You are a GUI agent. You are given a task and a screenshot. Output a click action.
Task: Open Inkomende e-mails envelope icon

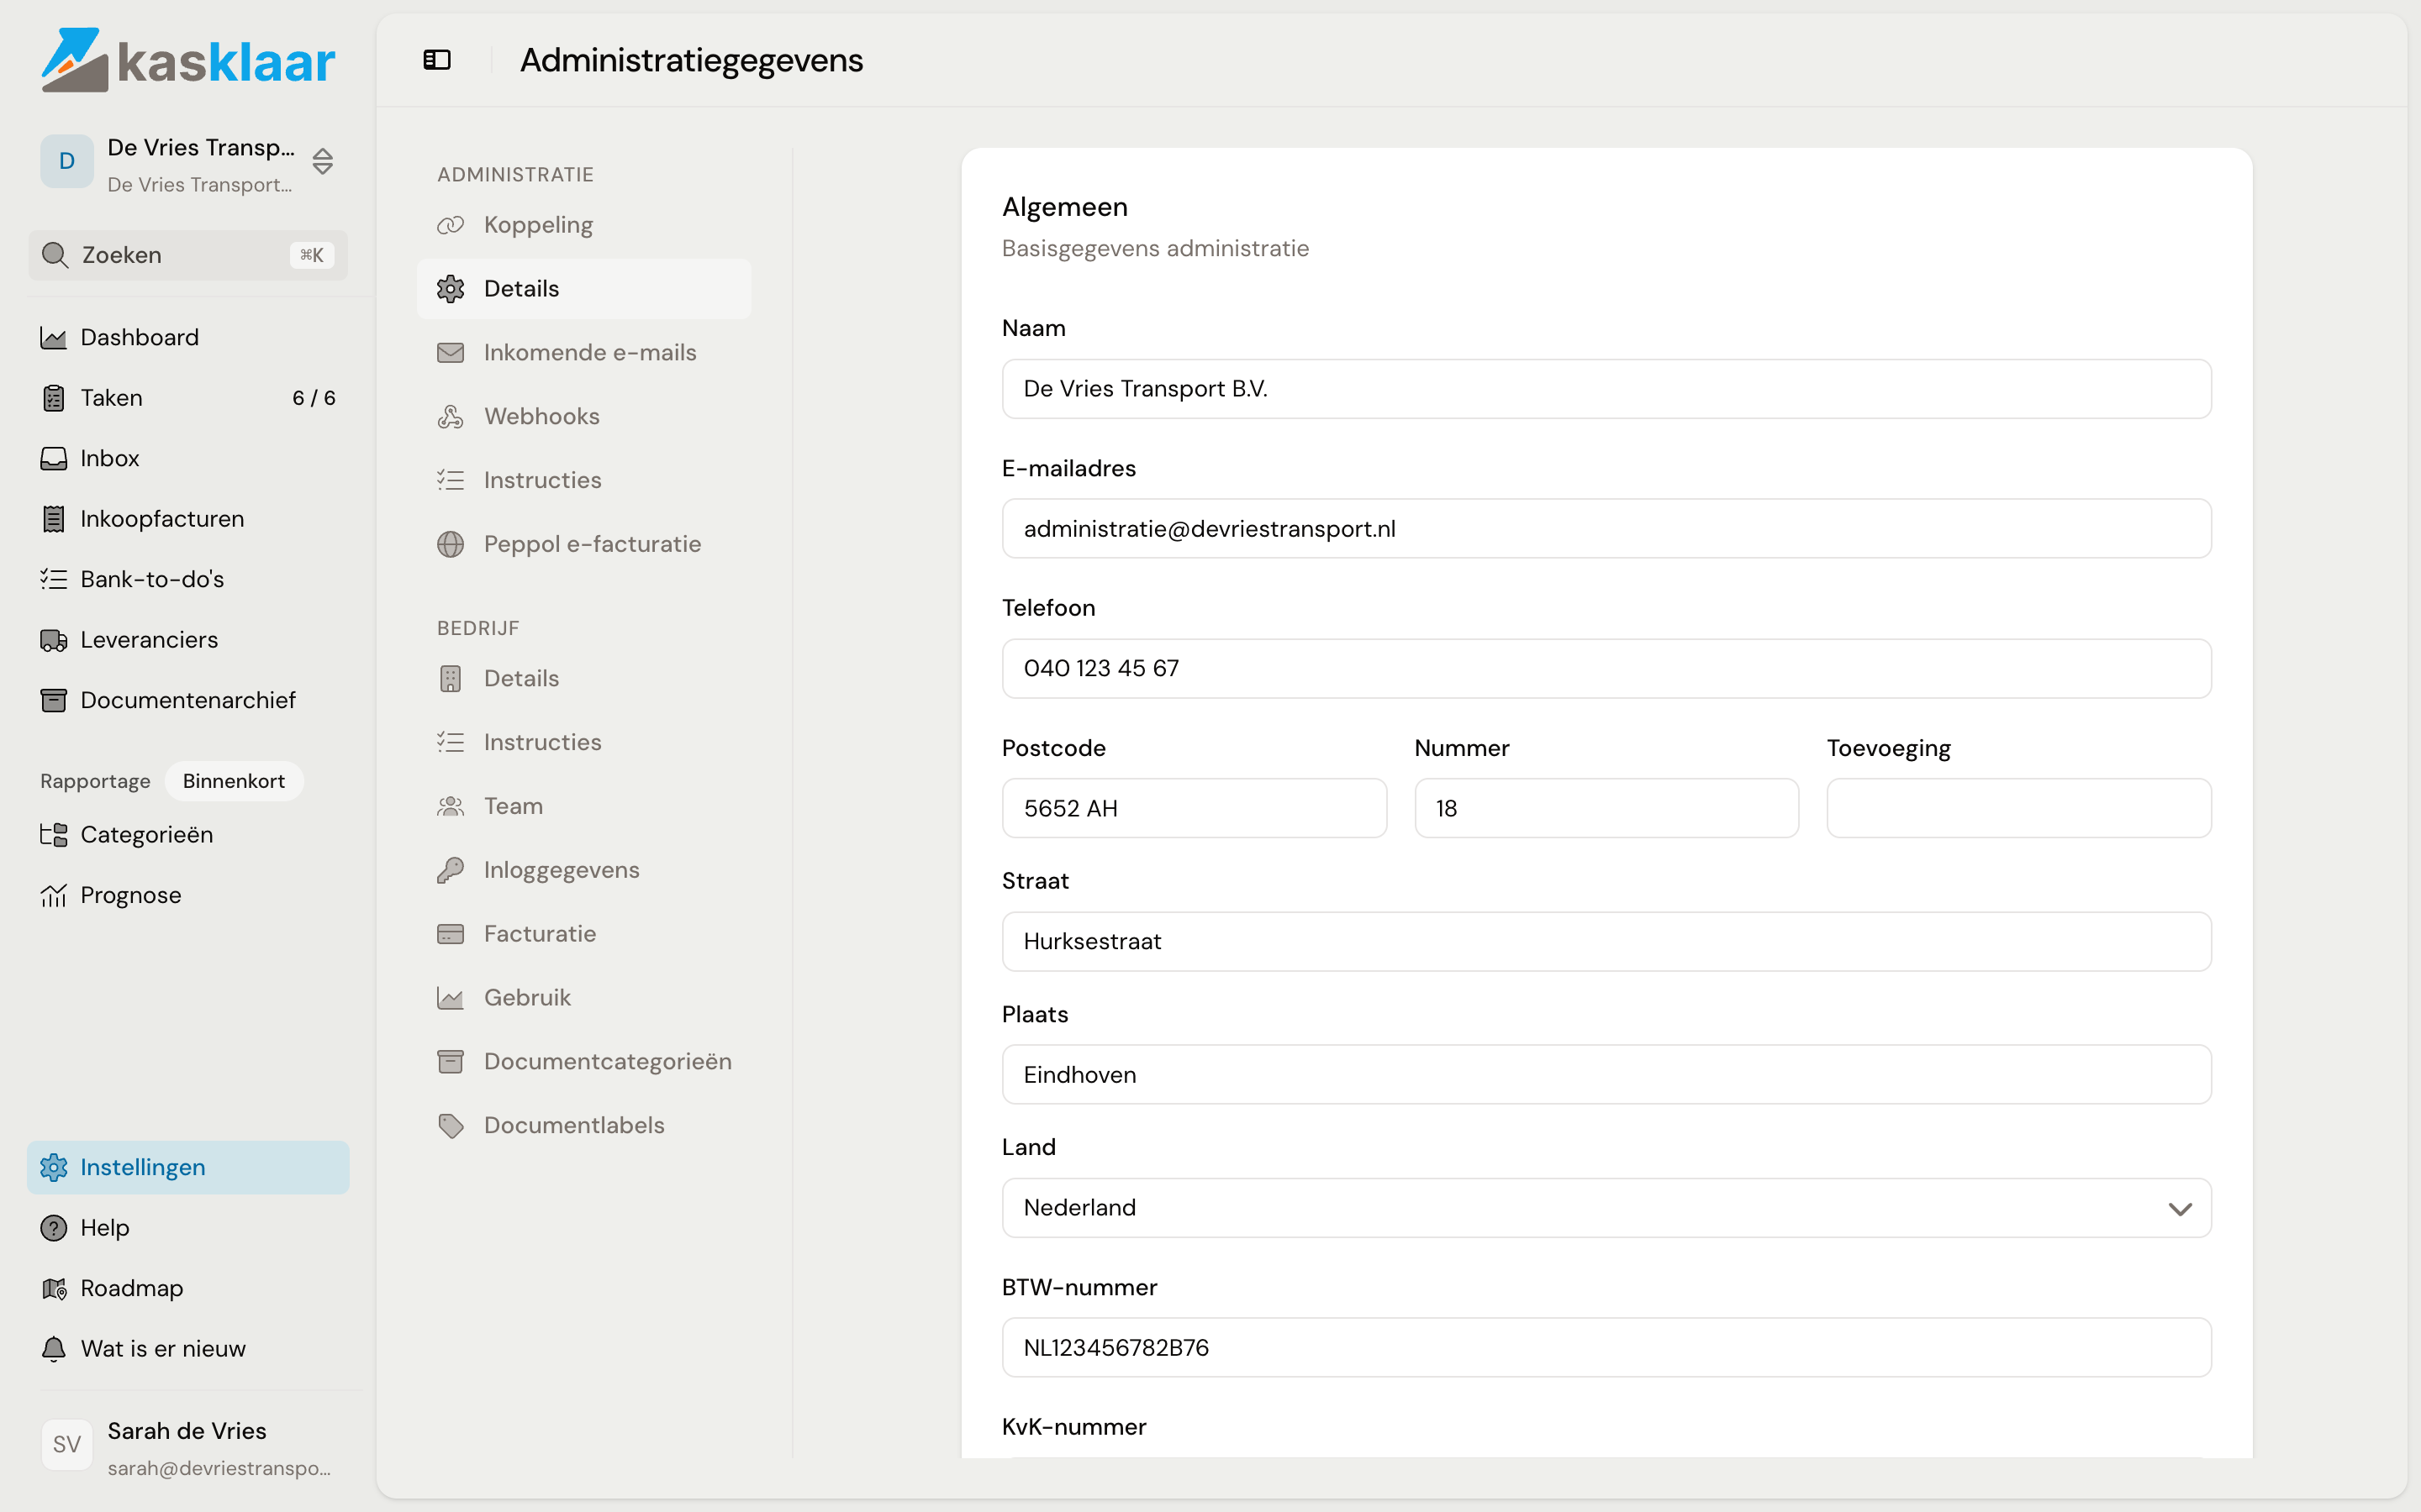pos(451,353)
